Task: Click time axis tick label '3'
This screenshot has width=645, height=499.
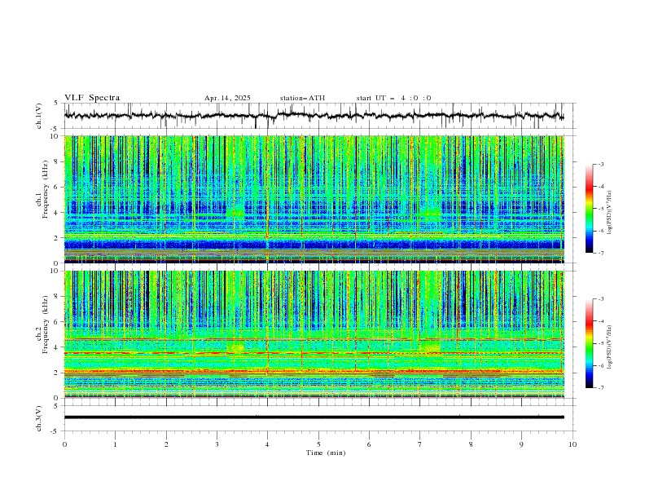Action: tap(217, 444)
